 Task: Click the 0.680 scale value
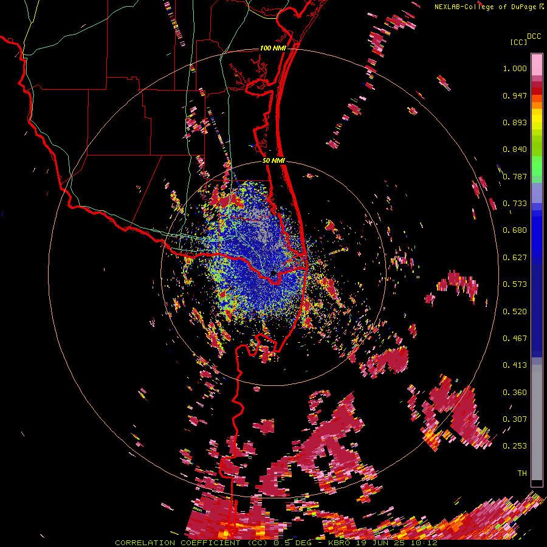(515, 230)
